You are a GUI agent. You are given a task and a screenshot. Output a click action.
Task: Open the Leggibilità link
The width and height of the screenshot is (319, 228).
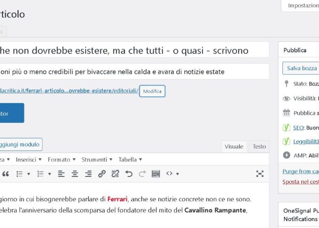pyautogui.click(x=306, y=142)
